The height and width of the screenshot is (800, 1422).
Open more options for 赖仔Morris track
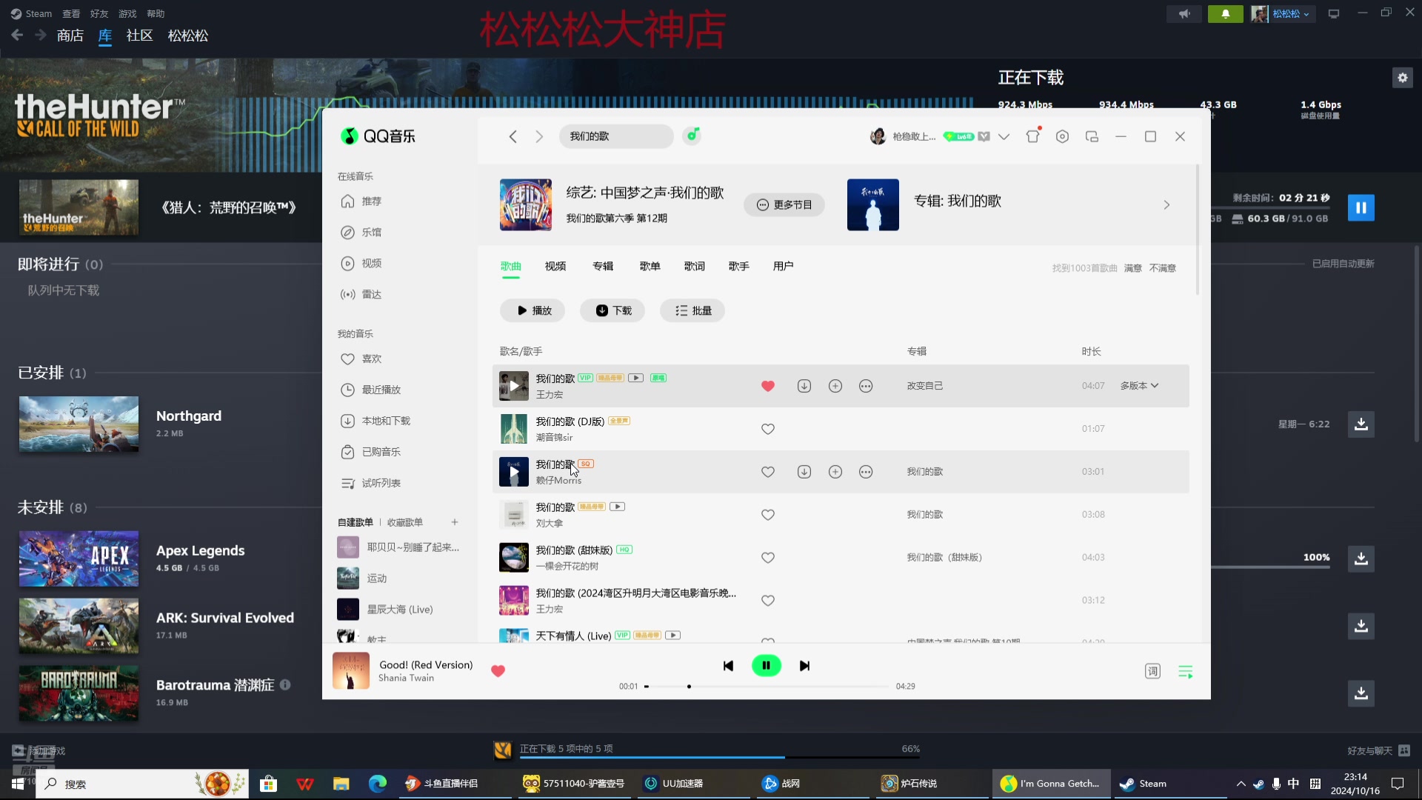(x=866, y=472)
